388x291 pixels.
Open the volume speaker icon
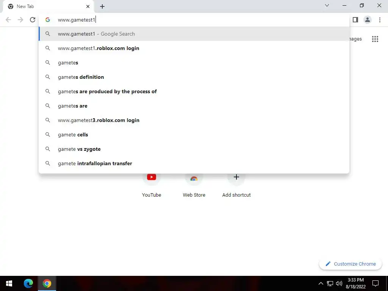pyautogui.click(x=339, y=283)
